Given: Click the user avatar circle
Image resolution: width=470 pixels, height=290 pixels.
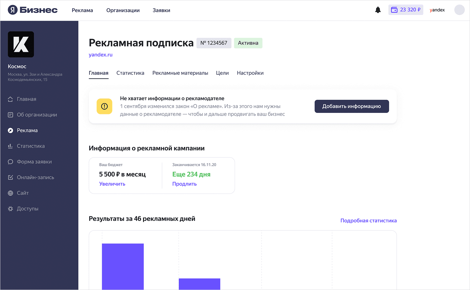Looking at the screenshot, I should (459, 10).
